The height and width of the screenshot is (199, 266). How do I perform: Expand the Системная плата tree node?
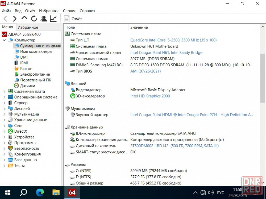click(x=5, y=92)
